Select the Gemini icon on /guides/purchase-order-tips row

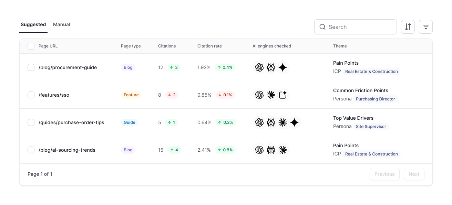tap(295, 122)
